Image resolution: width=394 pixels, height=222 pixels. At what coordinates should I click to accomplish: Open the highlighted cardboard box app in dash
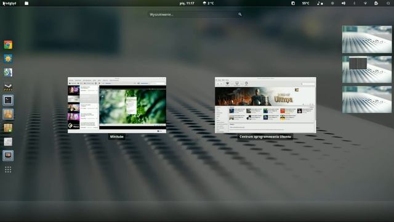[8, 114]
